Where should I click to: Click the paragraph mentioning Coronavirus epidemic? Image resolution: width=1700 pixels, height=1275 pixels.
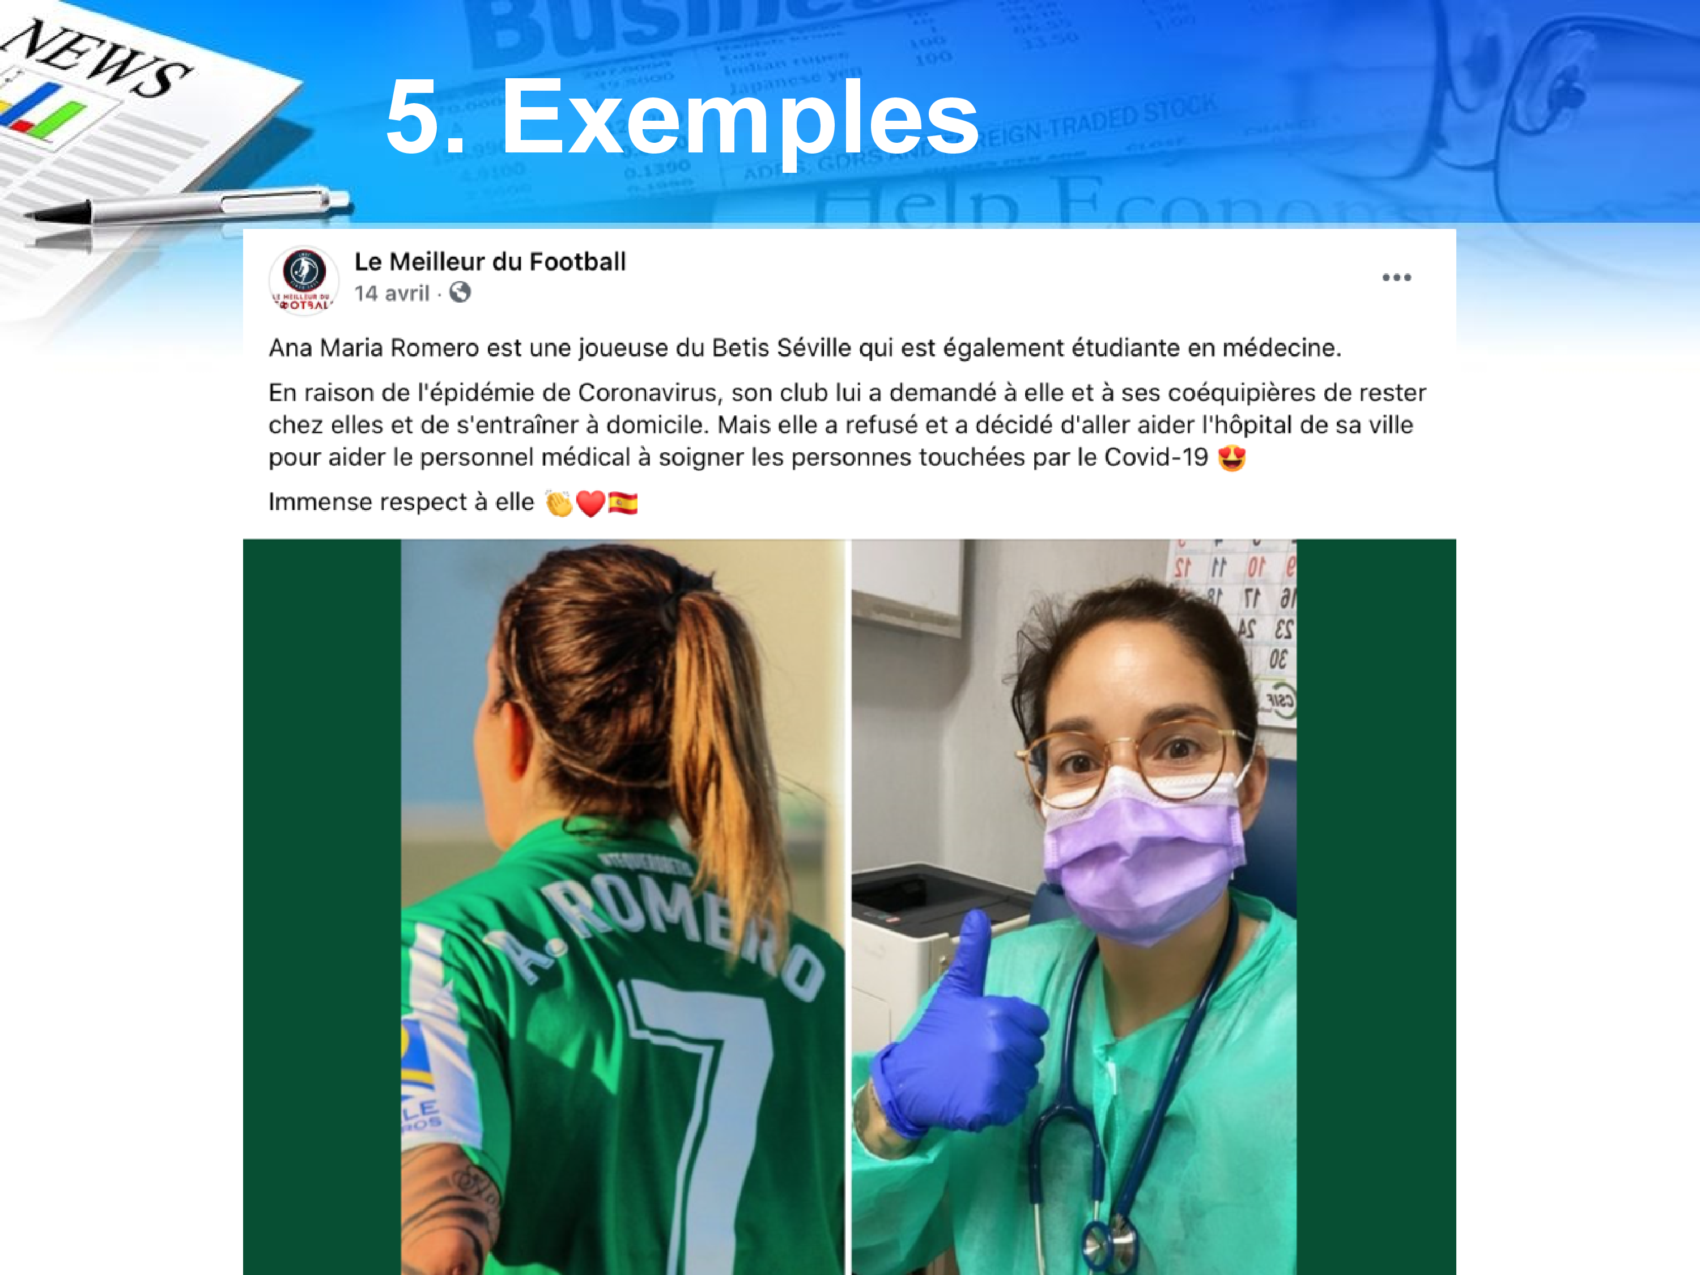(x=847, y=425)
